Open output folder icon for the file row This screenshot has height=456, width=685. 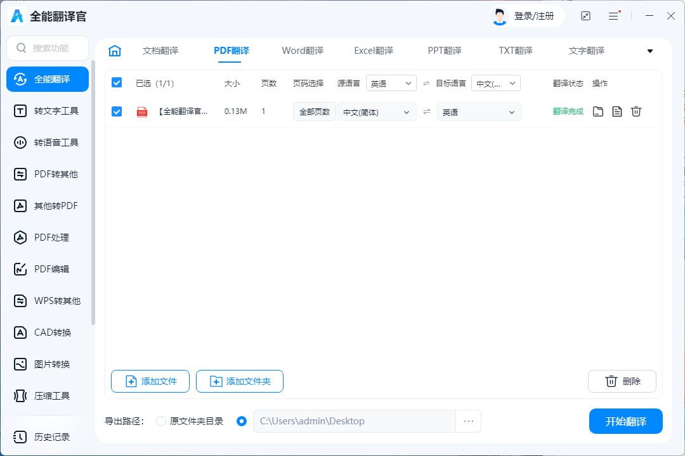(x=598, y=111)
